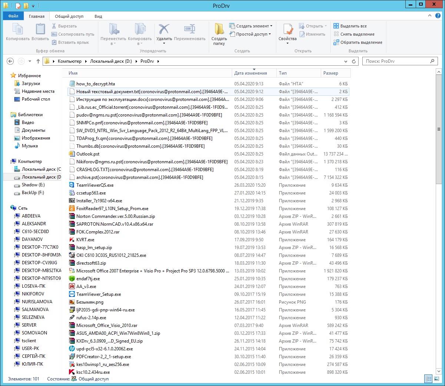Expand the ribbon help chevron at top right

(429, 16)
